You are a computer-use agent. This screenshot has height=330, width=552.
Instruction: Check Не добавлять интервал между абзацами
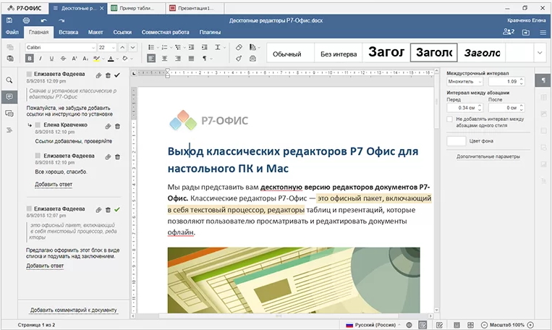(x=449, y=119)
